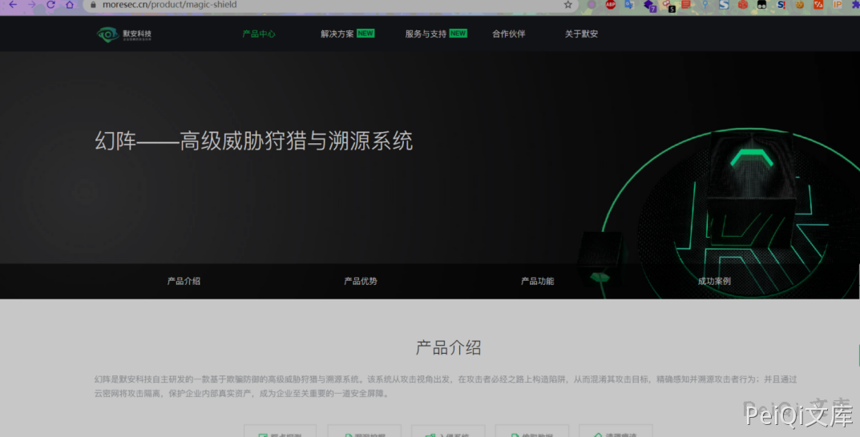Image resolution: width=860 pixels, height=437 pixels.
Task: Open the ABP ad blocker extension
Action: coord(611,5)
